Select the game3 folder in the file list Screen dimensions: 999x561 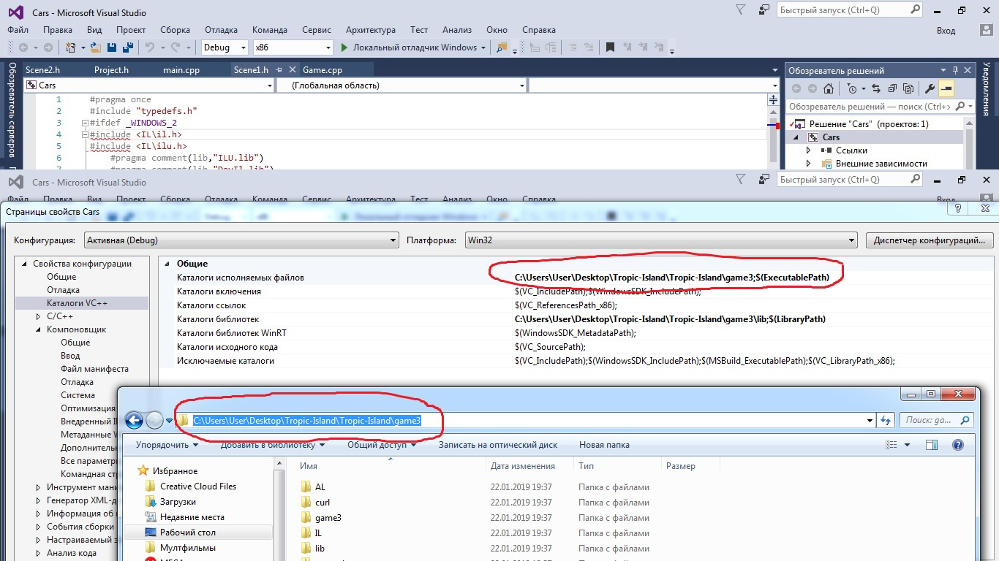click(x=328, y=518)
